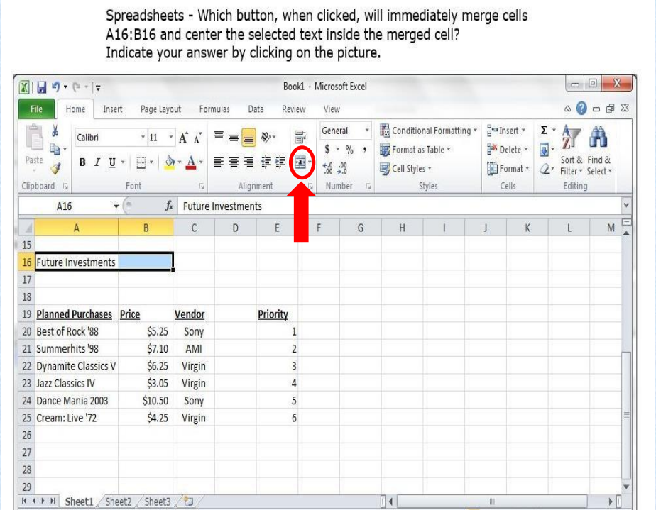656x510 pixels.
Task: Open Sort & Filter menu
Action: point(571,150)
